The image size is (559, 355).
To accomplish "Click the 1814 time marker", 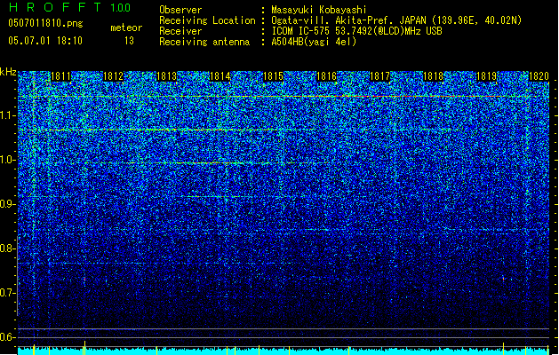I will click(220, 76).
